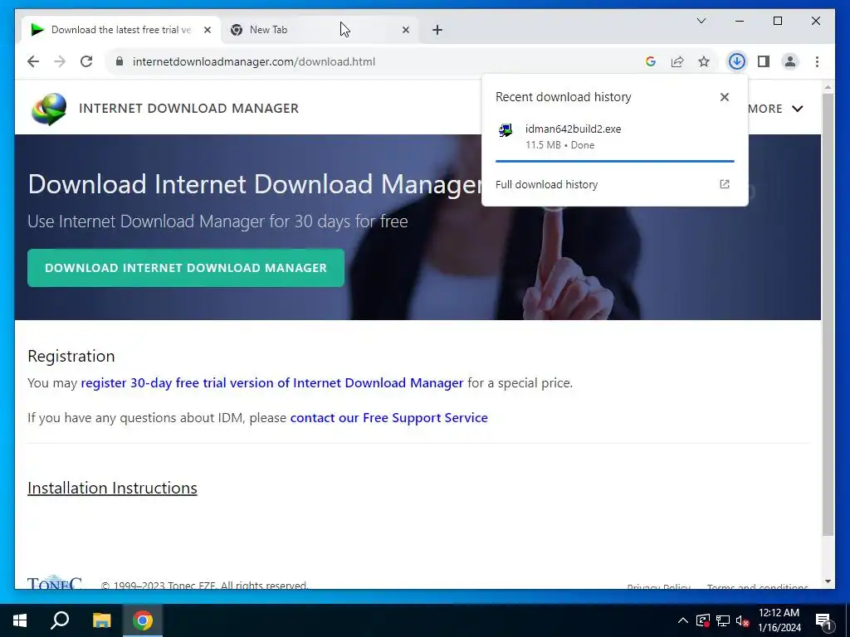The width and height of the screenshot is (850, 637).
Task: Bookmark this page with the star icon
Action: (704, 61)
